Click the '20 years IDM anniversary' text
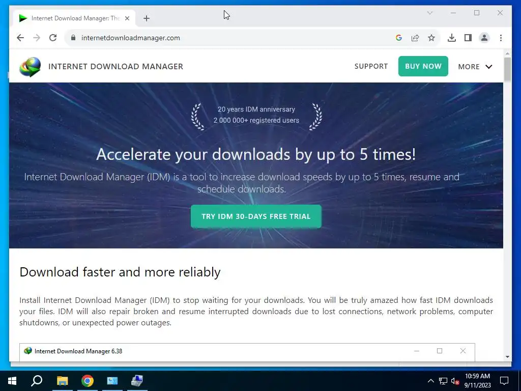The width and height of the screenshot is (521, 391). tap(256, 109)
